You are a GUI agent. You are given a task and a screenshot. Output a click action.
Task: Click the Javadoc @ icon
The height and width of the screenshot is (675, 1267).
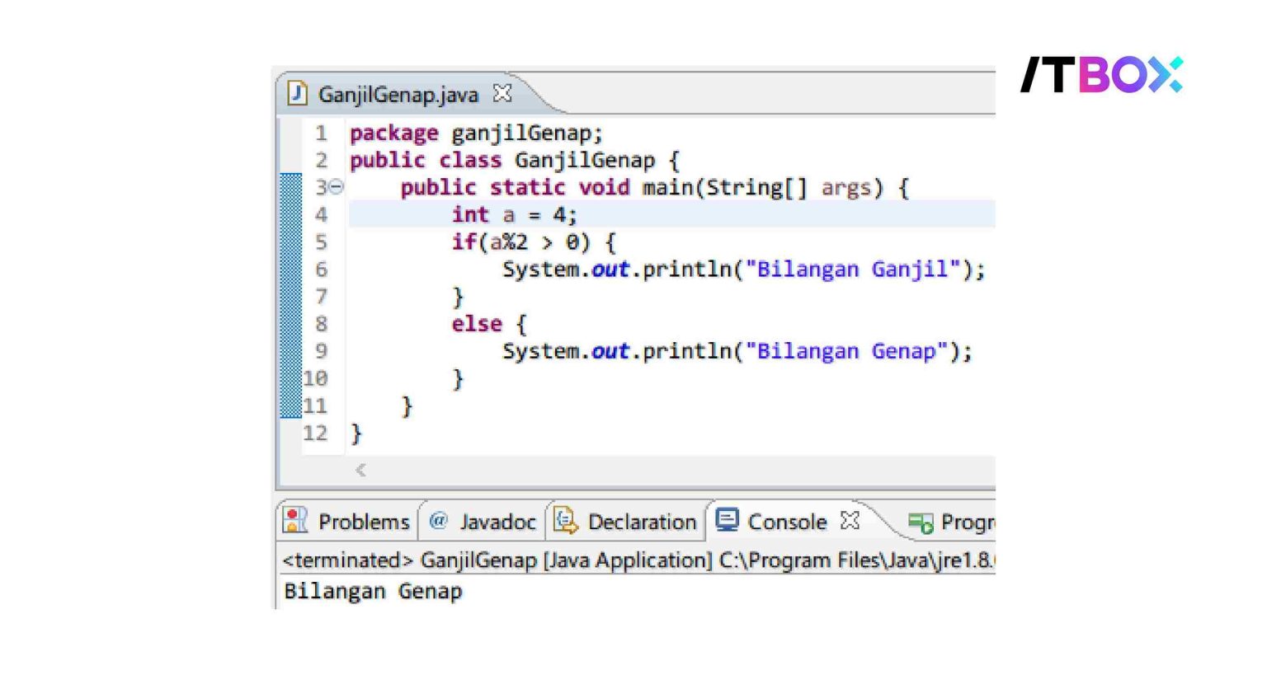coord(438,521)
